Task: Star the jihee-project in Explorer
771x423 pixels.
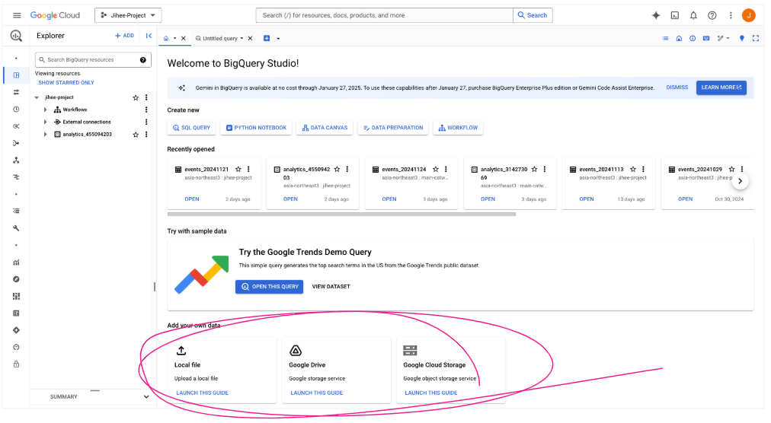Action: point(136,98)
